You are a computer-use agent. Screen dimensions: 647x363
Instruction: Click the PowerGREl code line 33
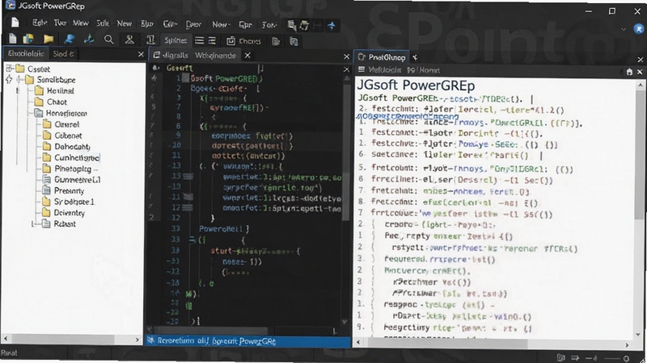pos(224,229)
